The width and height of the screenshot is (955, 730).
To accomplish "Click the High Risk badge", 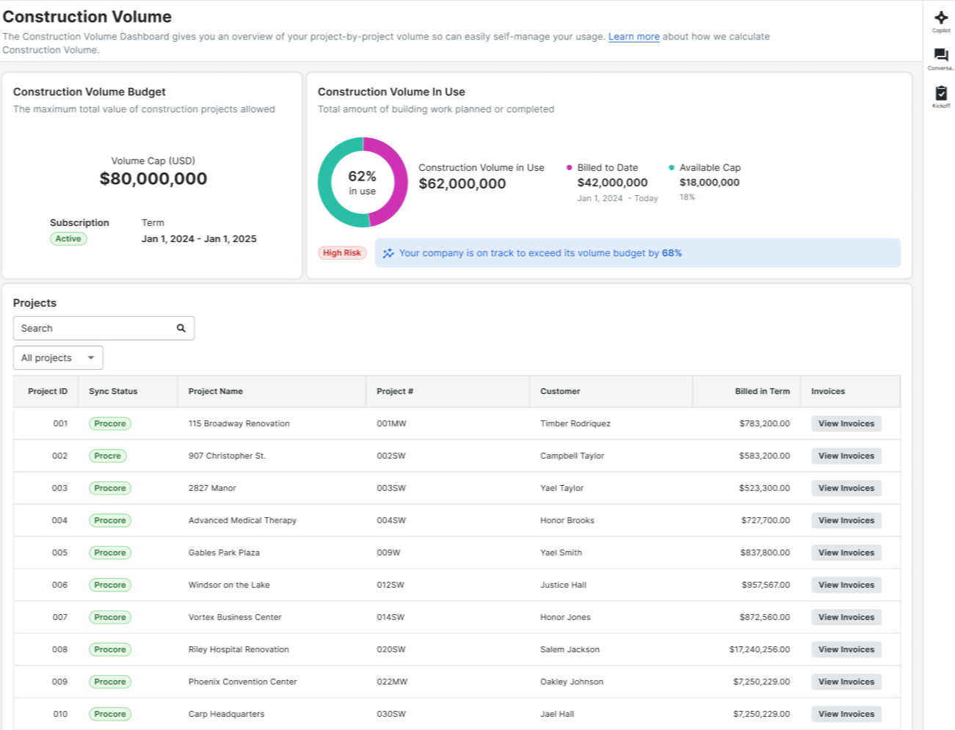I will tap(341, 252).
